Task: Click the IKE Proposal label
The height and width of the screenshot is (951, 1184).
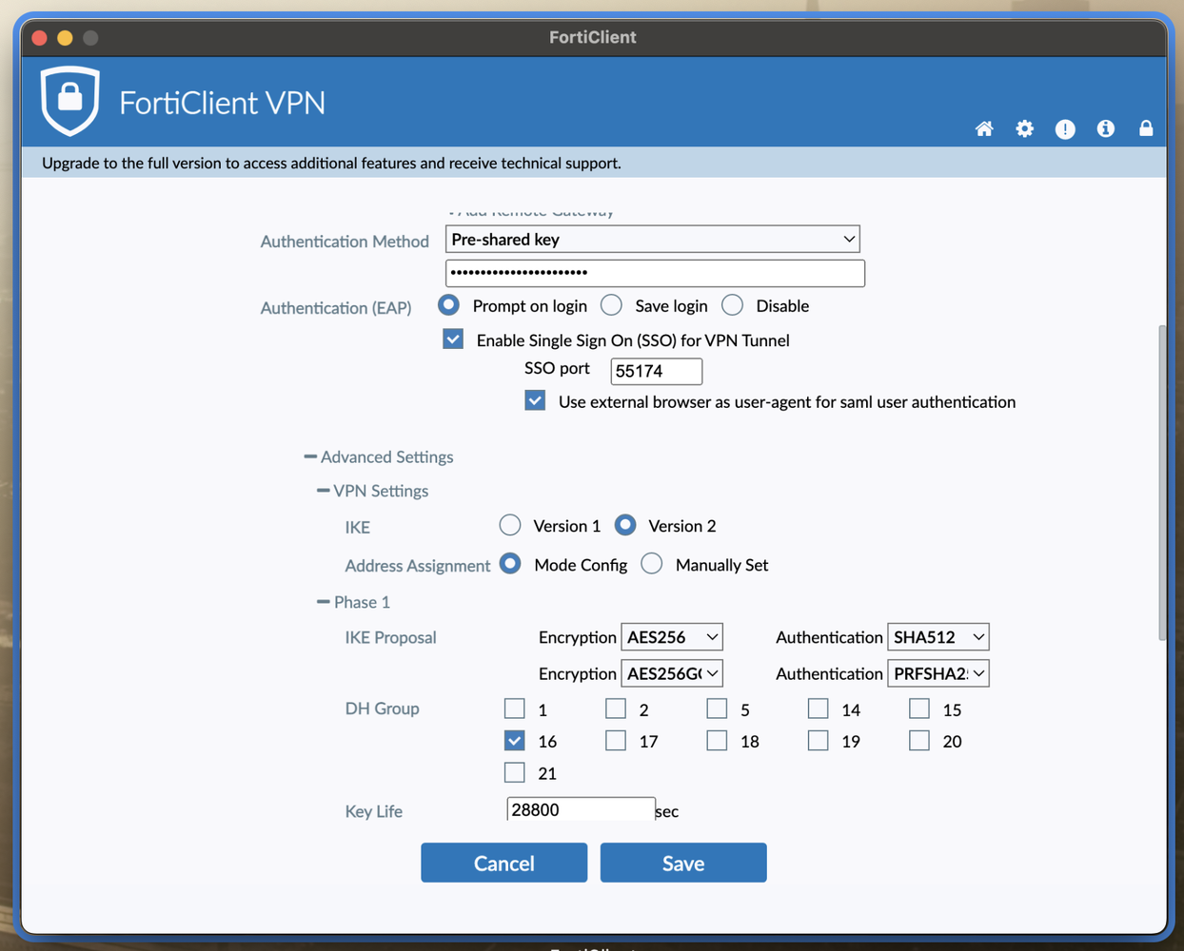Action: click(390, 637)
